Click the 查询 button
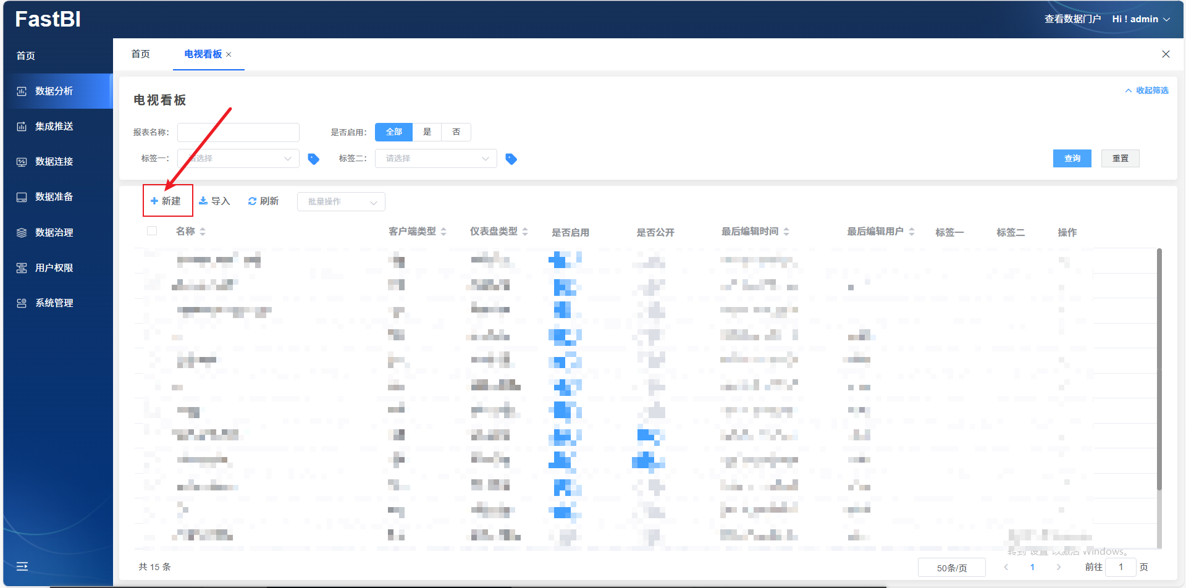 click(x=1072, y=159)
